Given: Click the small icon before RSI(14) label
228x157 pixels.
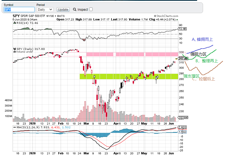Looking at the screenshot, I should coord(15,23).
